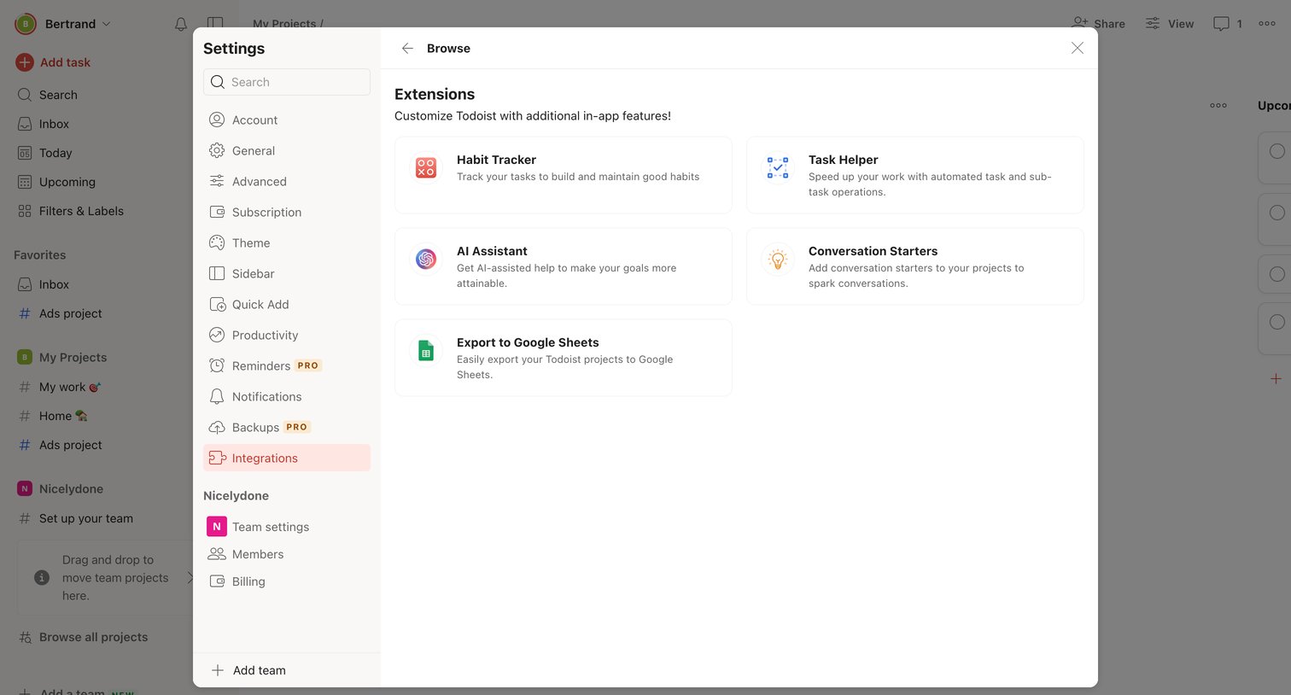Open Reminders PRO settings
Image resolution: width=1291 pixels, height=695 pixels.
(287, 366)
